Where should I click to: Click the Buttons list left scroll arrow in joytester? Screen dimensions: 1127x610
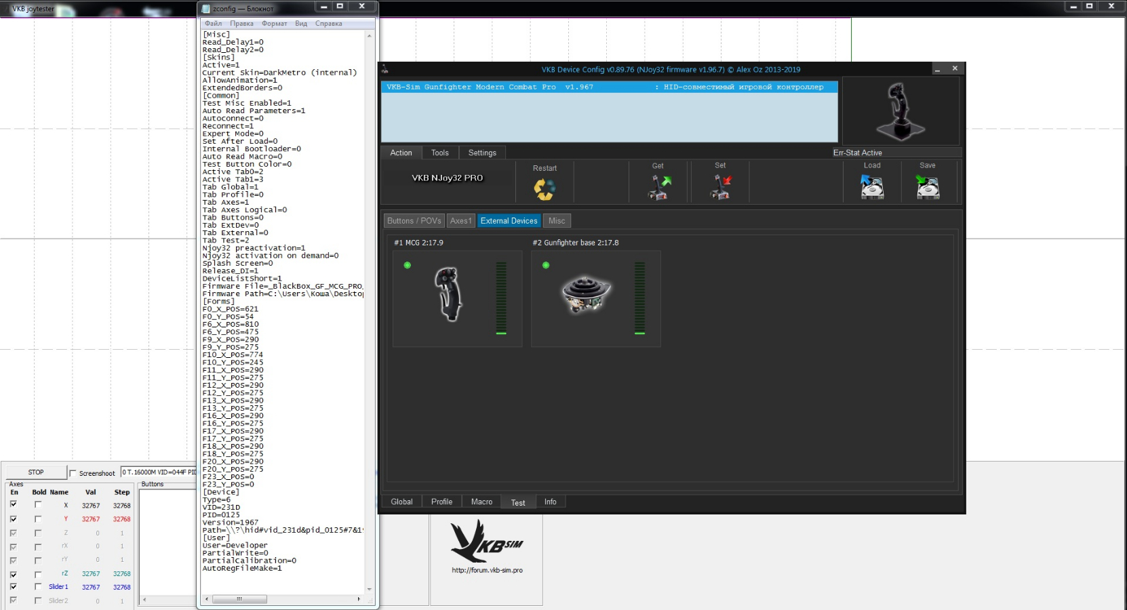click(x=144, y=600)
